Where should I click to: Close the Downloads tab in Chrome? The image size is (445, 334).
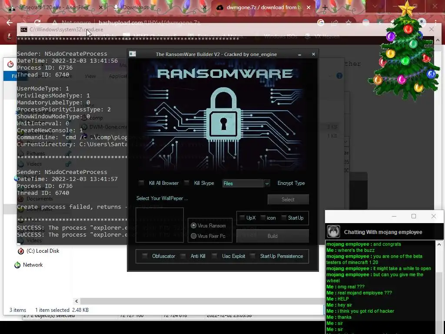(x=204, y=8)
